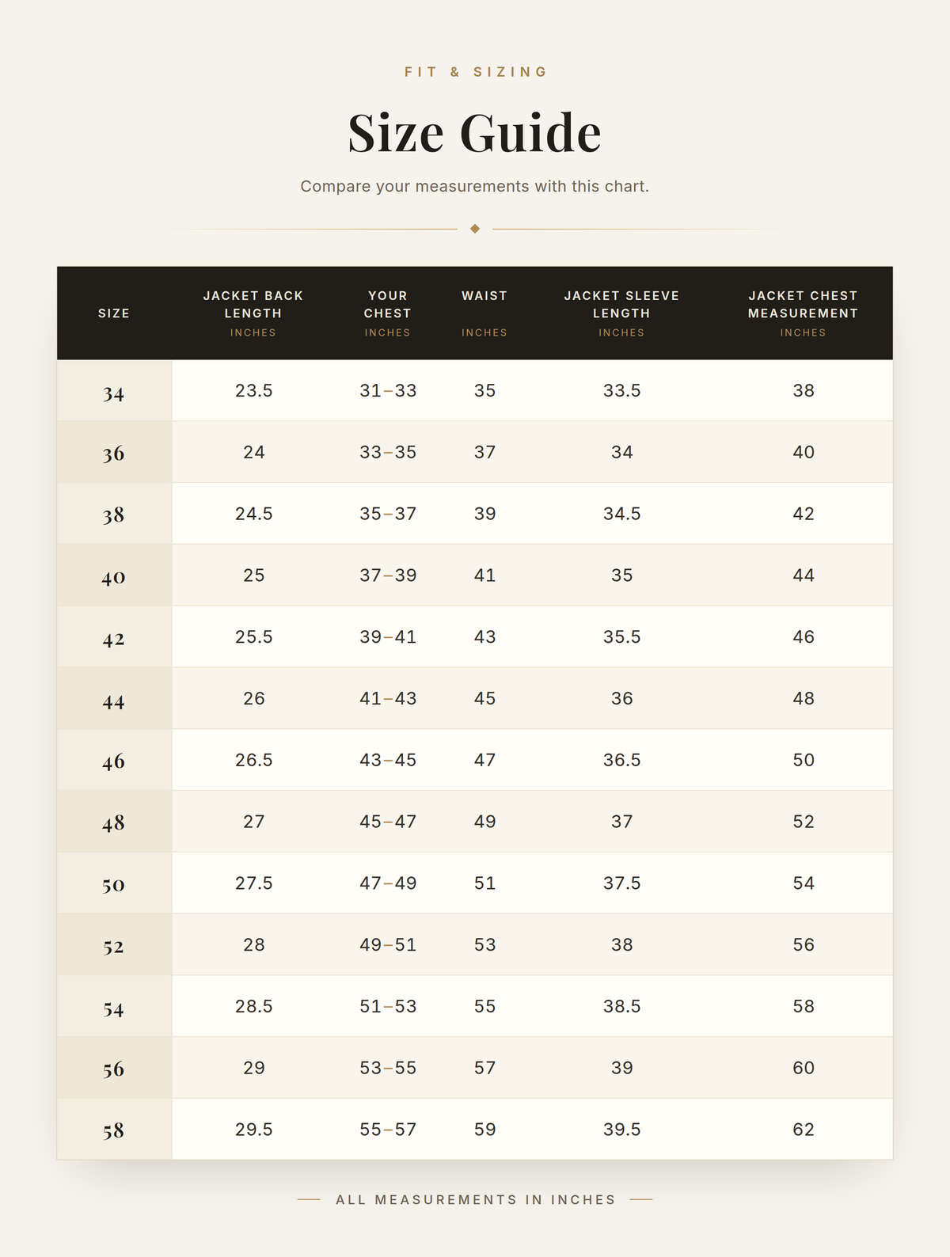The image size is (950, 1257).
Task: Click the Jacket Back Length column header
Action: (253, 313)
